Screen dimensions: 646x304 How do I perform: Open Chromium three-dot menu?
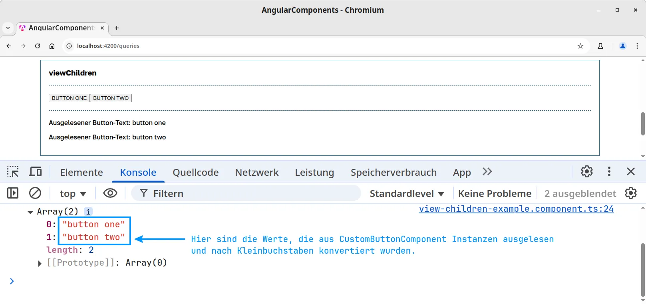click(x=637, y=46)
